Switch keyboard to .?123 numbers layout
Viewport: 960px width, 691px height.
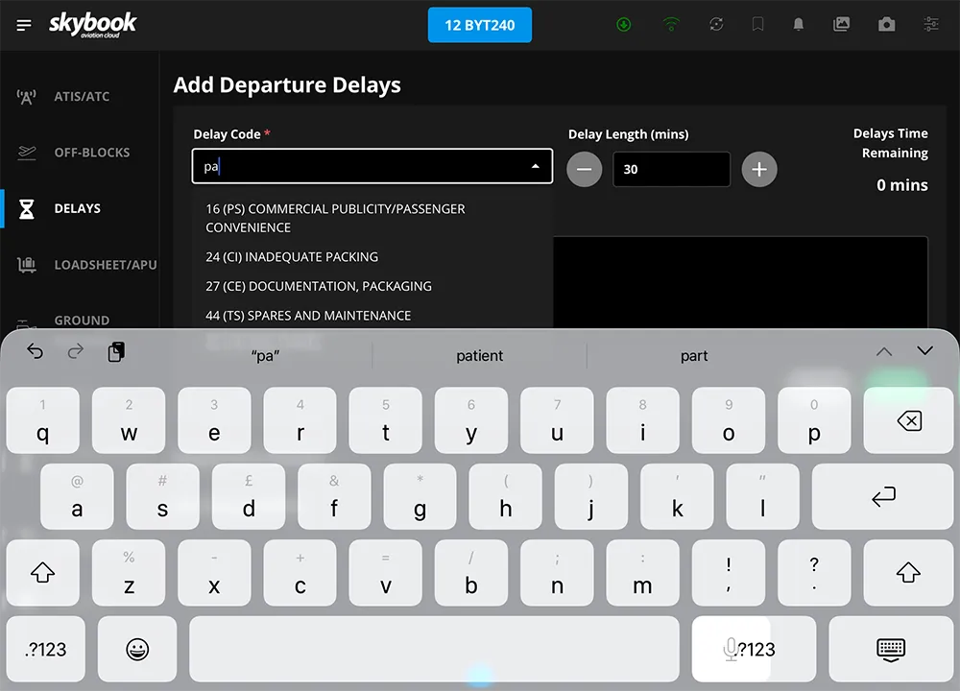tap(46, 649)
